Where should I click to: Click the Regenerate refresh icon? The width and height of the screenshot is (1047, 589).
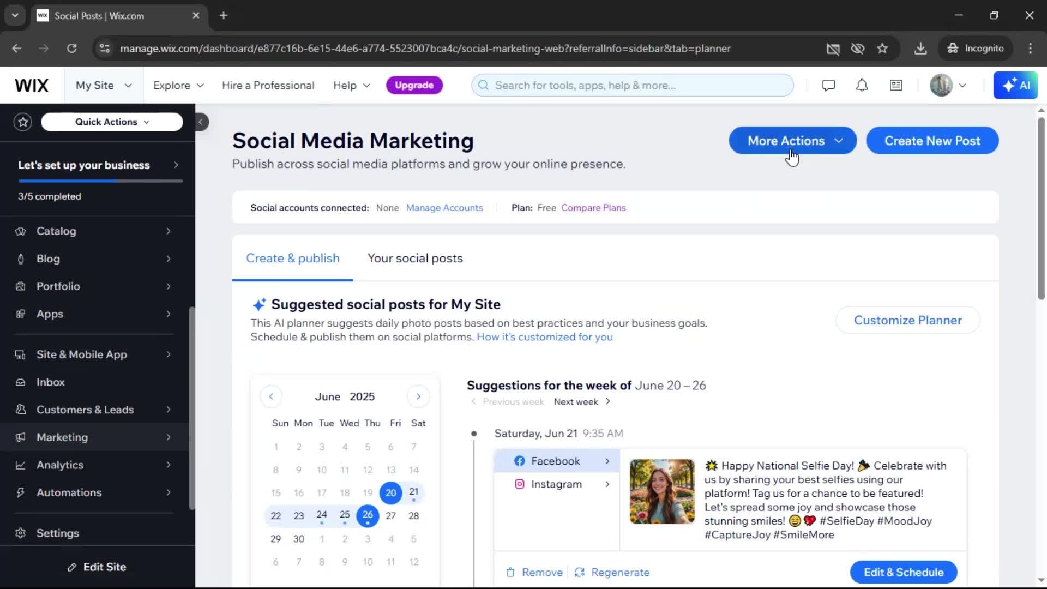tap(579, 572)
